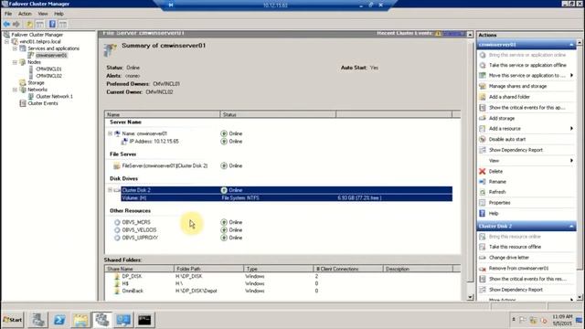Click the Status column header

[x=278, y=114]
